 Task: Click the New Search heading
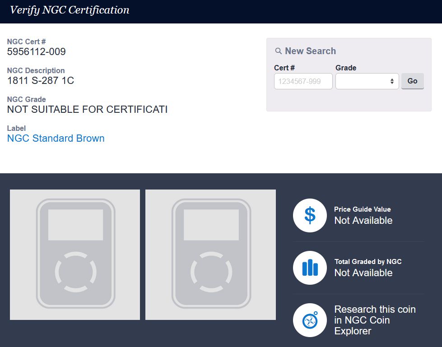[x=310, y=51]
